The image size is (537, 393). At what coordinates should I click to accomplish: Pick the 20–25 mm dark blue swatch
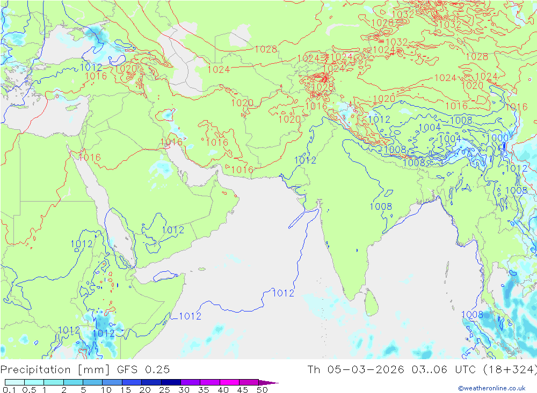point(151,382)
